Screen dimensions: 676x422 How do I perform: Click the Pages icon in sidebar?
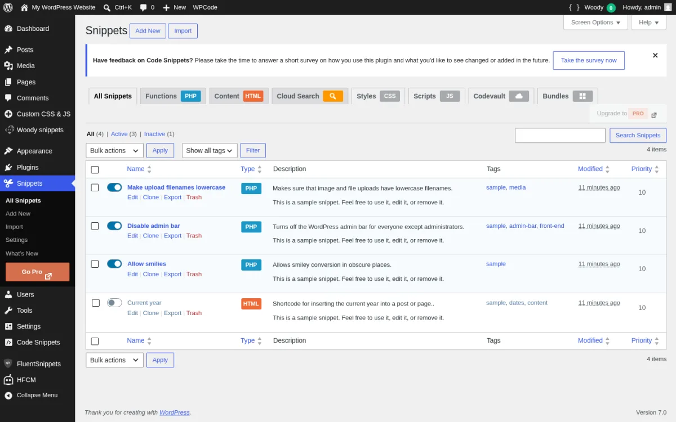pos(8,82)
